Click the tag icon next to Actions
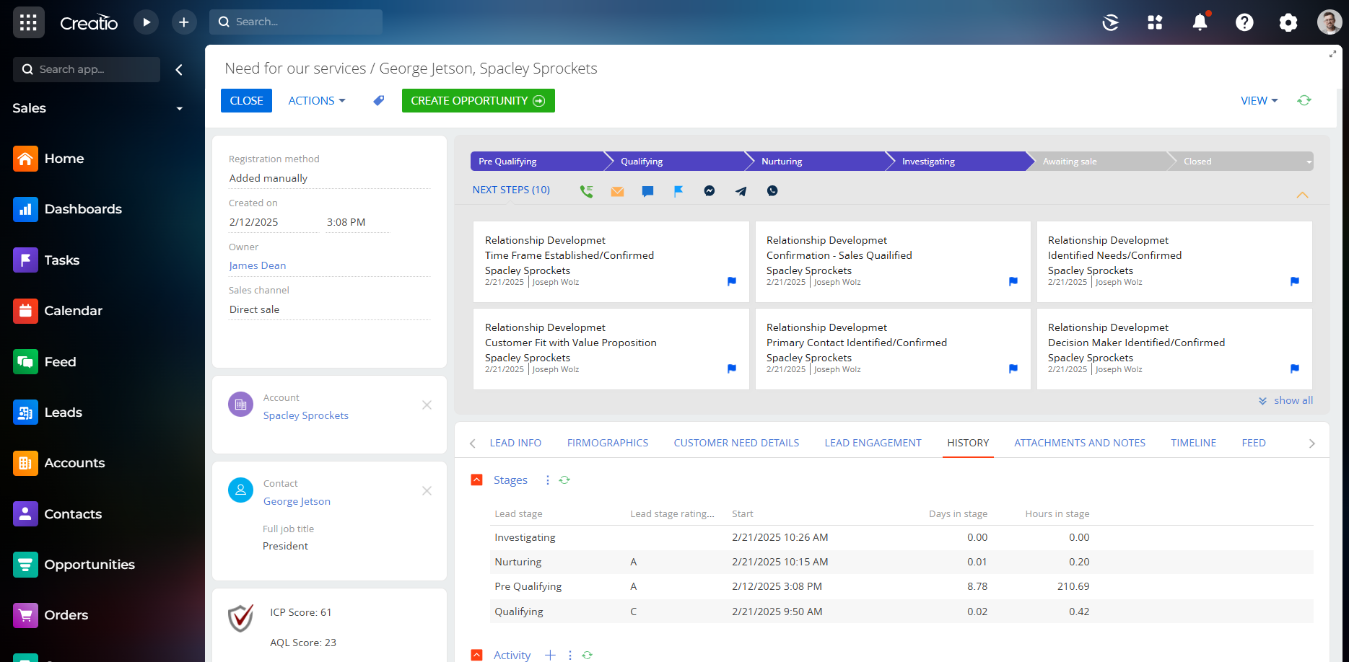The width and height of the screenshot is (1349, 662). coord(378,101)
